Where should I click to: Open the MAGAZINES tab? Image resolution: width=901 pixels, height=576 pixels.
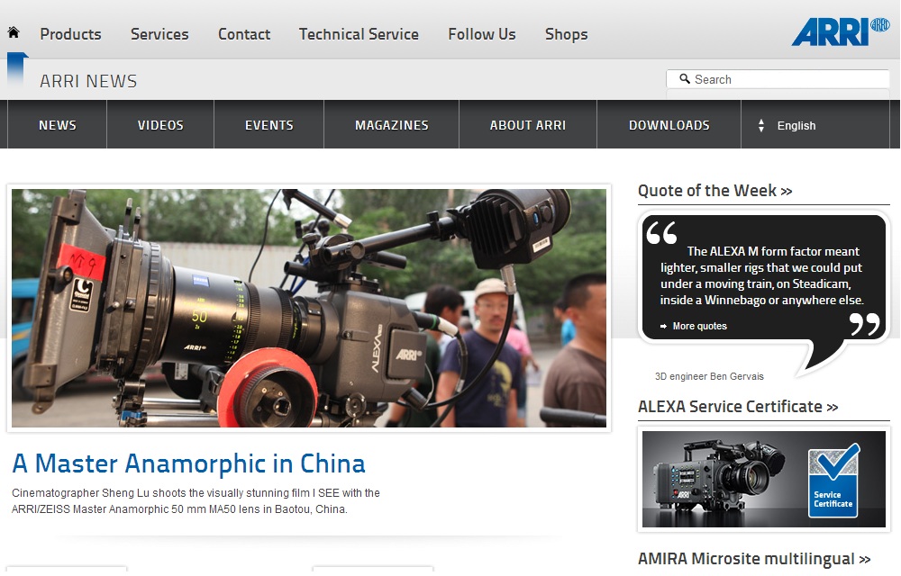pos(392,125)
